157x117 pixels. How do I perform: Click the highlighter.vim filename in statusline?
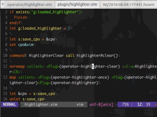point(41,104)
